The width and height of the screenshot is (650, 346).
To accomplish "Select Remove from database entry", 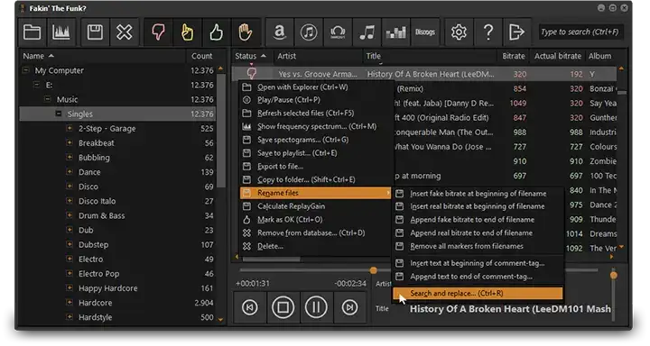I will (x=316, y=232).
